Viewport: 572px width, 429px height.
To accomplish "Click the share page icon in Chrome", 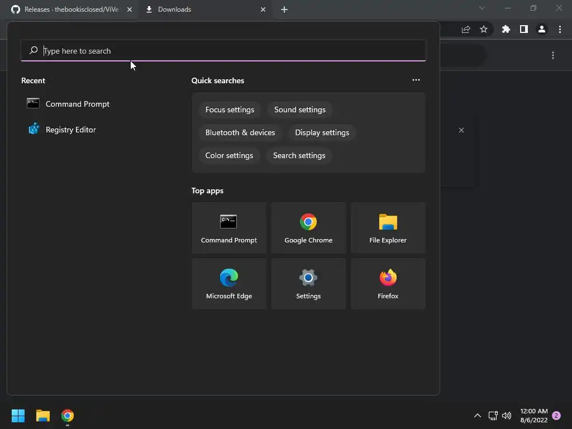I will pos(466,30).
